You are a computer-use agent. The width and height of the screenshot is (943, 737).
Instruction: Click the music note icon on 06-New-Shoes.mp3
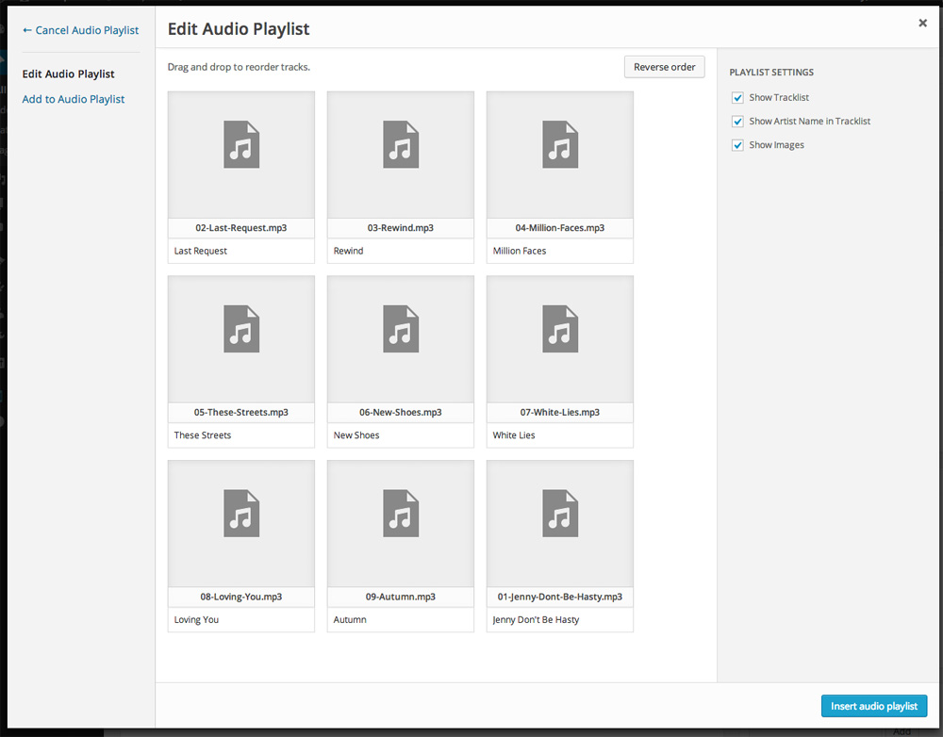[400, 329]
